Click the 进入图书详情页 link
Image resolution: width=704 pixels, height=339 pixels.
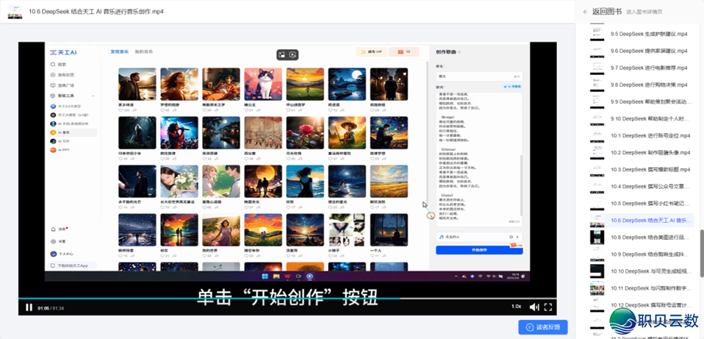644,12
